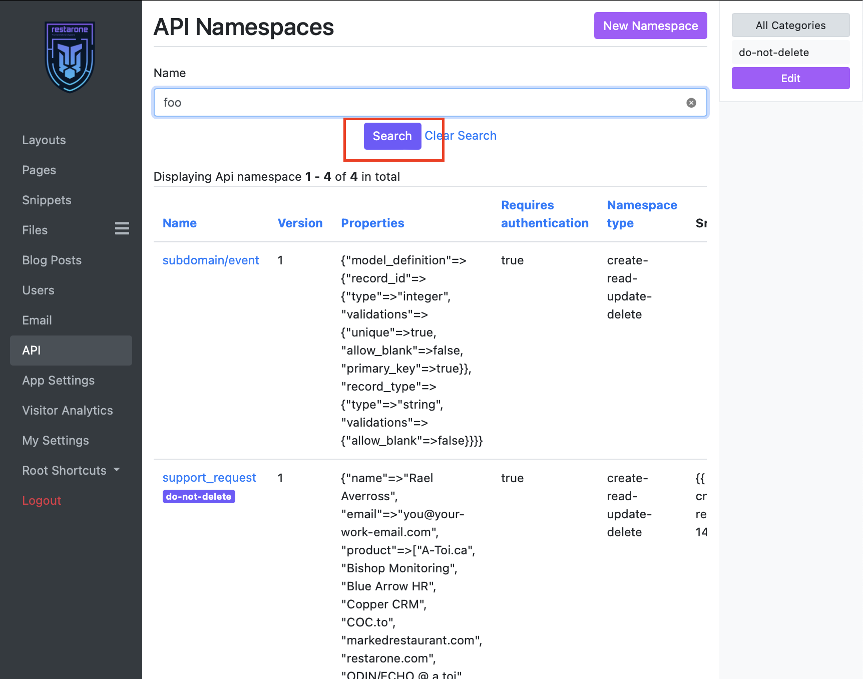Click the Edit categories button
Screen dimensions: 863x679
790,79
